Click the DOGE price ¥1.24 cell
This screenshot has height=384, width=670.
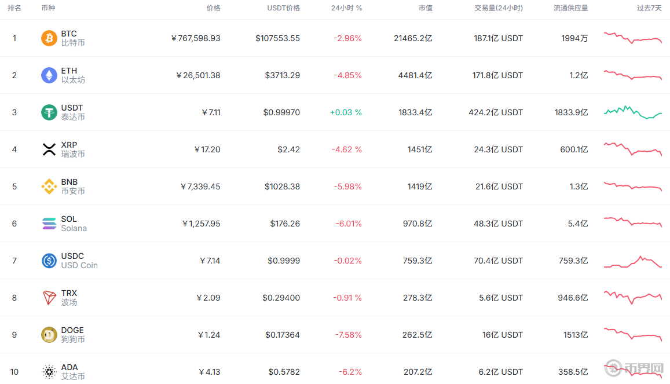209,335
